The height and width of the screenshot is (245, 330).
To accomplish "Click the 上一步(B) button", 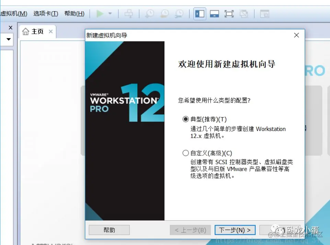I will point(191,230).
